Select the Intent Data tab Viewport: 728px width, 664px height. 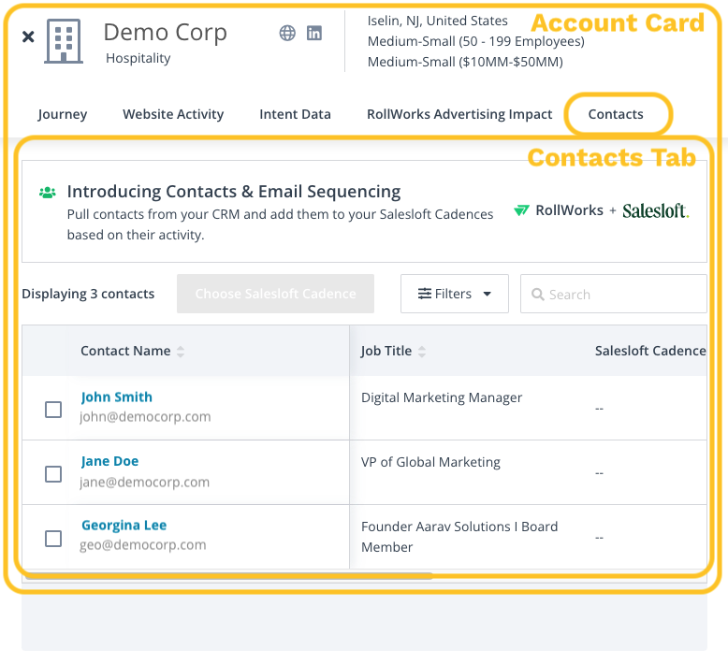coord(296,114)
